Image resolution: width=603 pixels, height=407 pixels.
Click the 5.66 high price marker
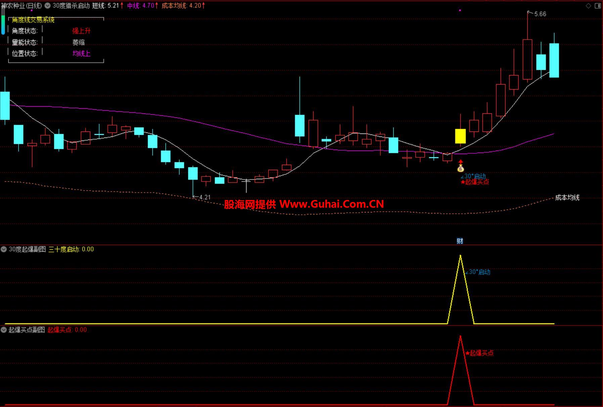pyautogui.click(x=540, y=14)
